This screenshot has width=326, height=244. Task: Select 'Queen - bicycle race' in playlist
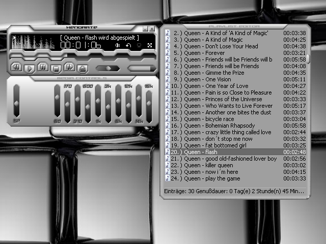point(235,119)
